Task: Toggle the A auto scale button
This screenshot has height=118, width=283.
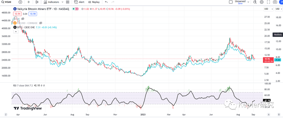Action: click(269, 114)
